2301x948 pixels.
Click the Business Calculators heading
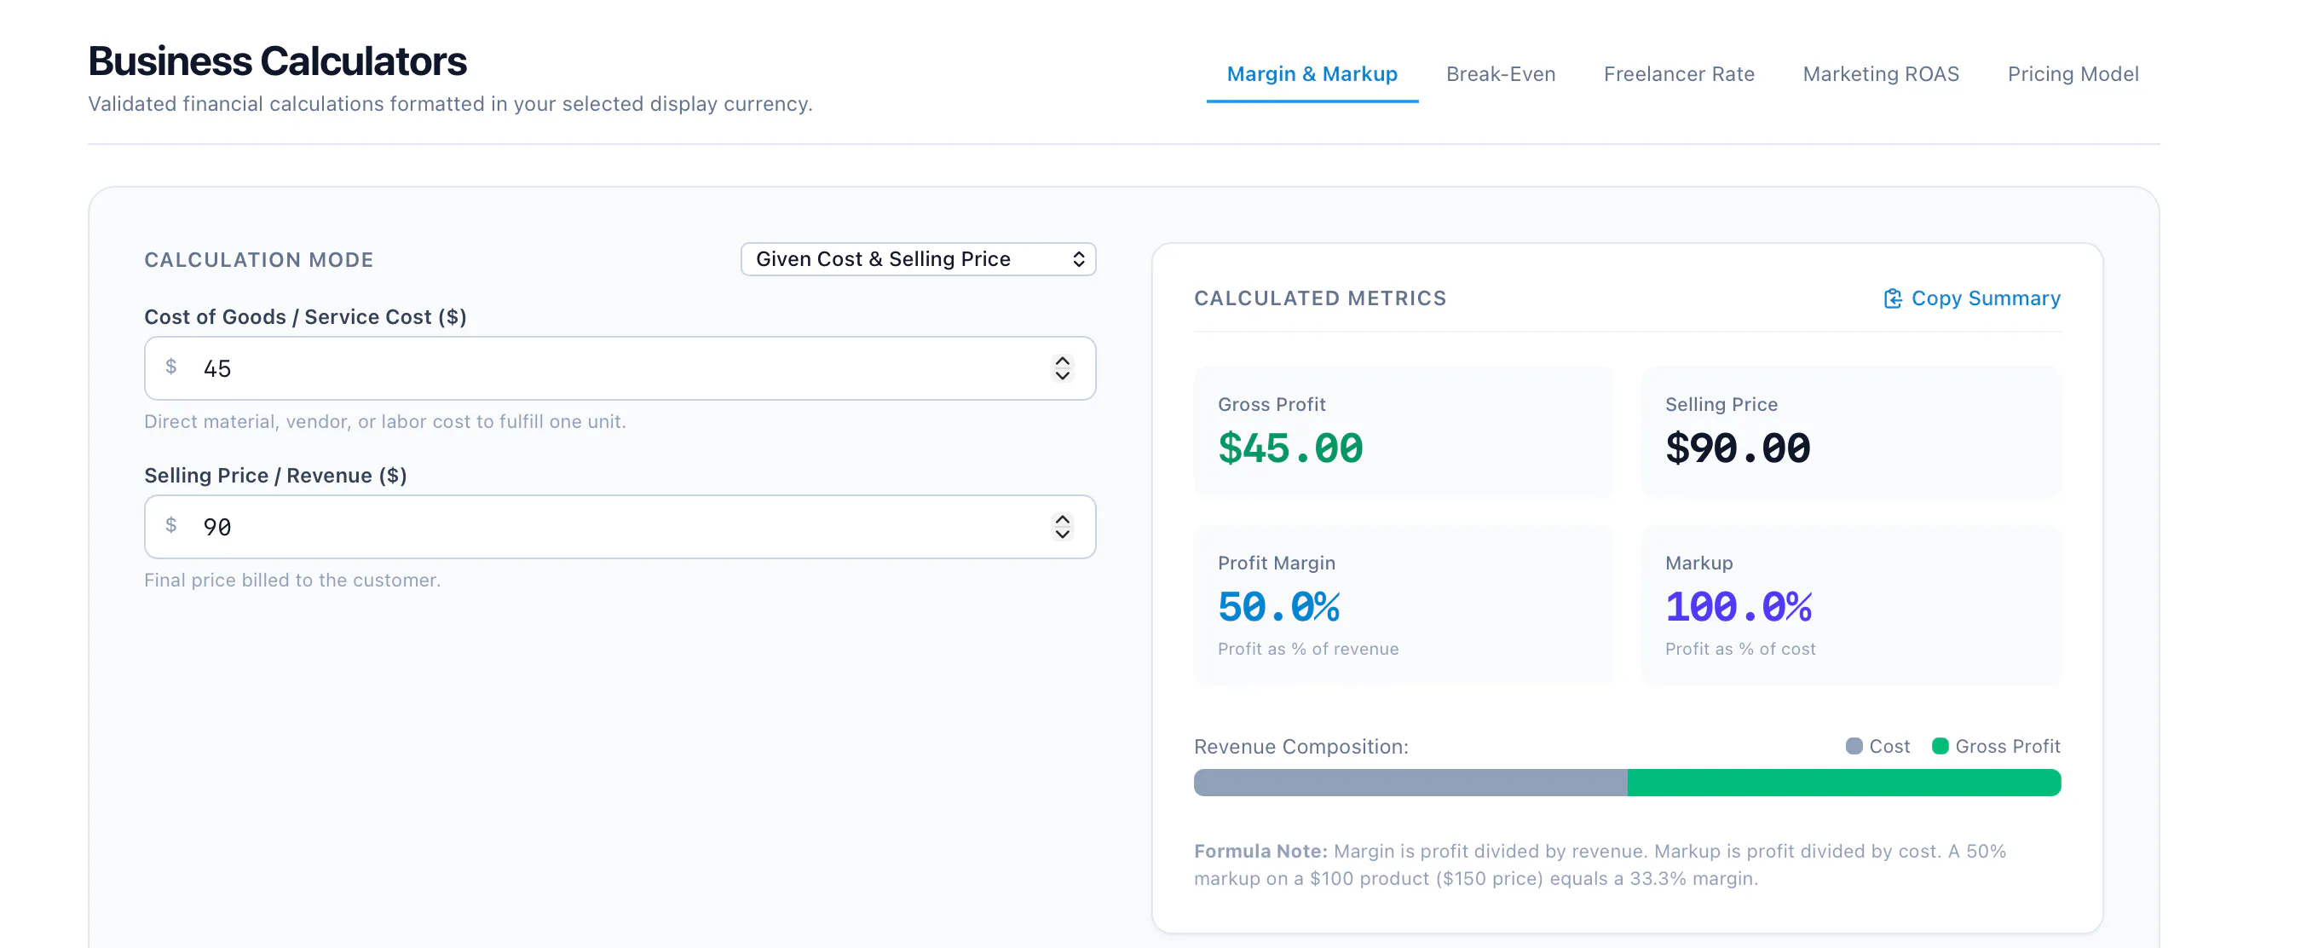coord(277,61)
